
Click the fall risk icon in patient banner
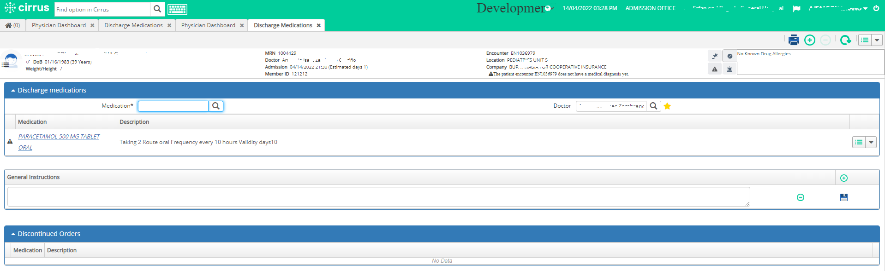pos(715,56)
